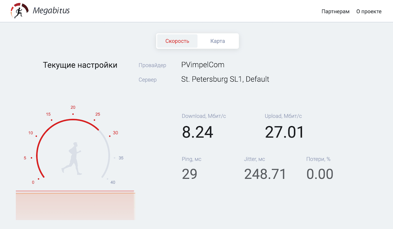Select the PVimpelCom provider value

coord(203,65)
